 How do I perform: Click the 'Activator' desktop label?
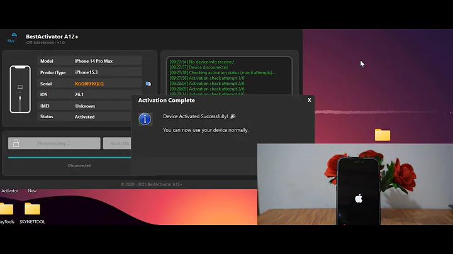pyautogui.click(x=10, y=190)
